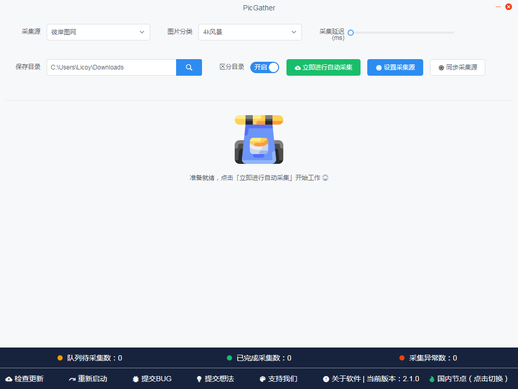Open the 图片分类 category dropdown
518x389 pixels.
(250, 32)
